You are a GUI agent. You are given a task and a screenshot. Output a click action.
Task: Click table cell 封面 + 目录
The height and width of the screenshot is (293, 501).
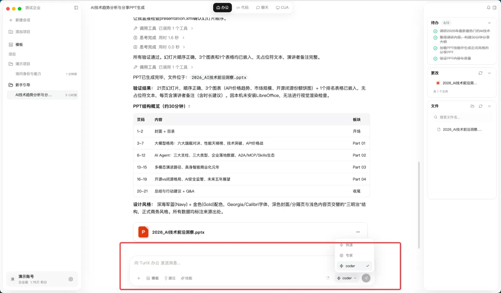165,132
